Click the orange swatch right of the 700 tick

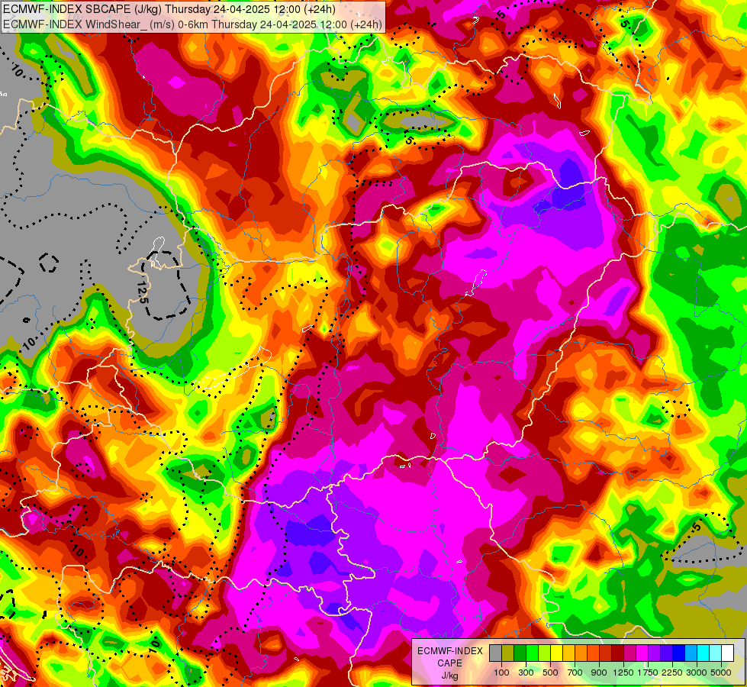[581, 653]
